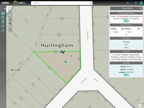Click the green icon under Sup. Terreno
Viewport: 144px width, 108px height.
(x=126, y=34)
